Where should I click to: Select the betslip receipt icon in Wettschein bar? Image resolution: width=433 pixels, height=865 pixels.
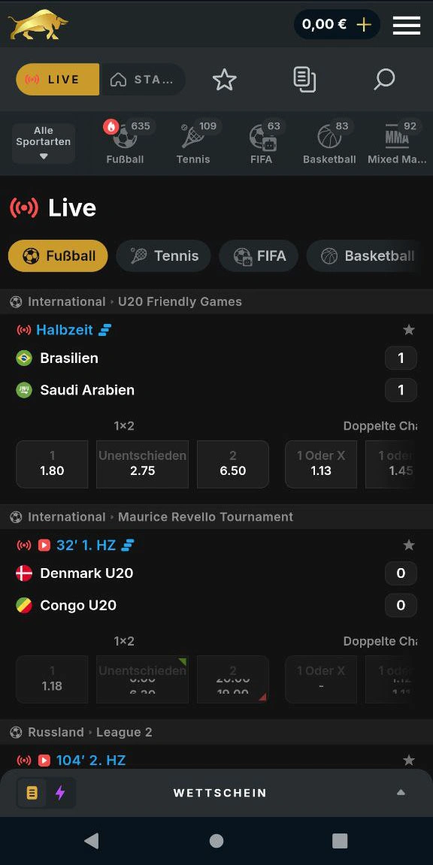pos(31,792)
